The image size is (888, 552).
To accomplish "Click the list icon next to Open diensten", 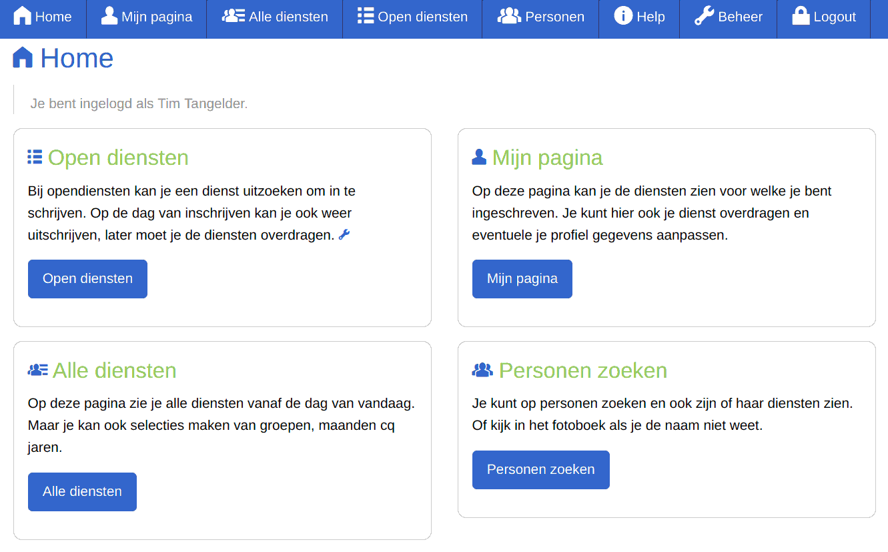I will (x=365, y=16).
